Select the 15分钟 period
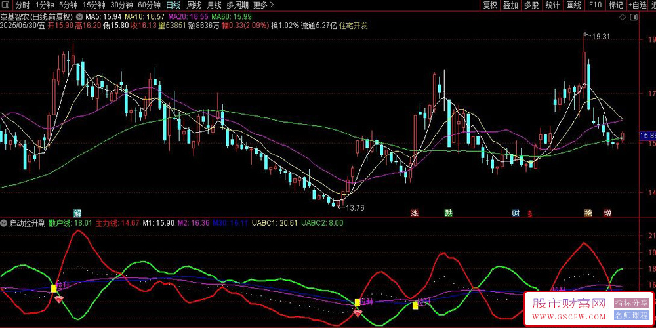 (x=94, y=5)
